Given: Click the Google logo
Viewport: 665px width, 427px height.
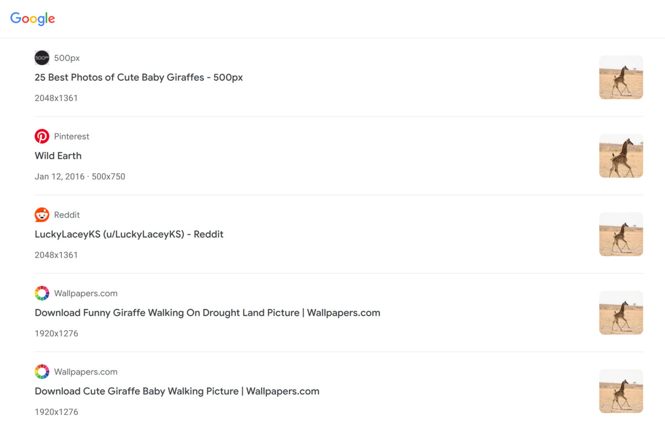Looking at the screenshot, I should pyautogui.click(x=33, y=18).
